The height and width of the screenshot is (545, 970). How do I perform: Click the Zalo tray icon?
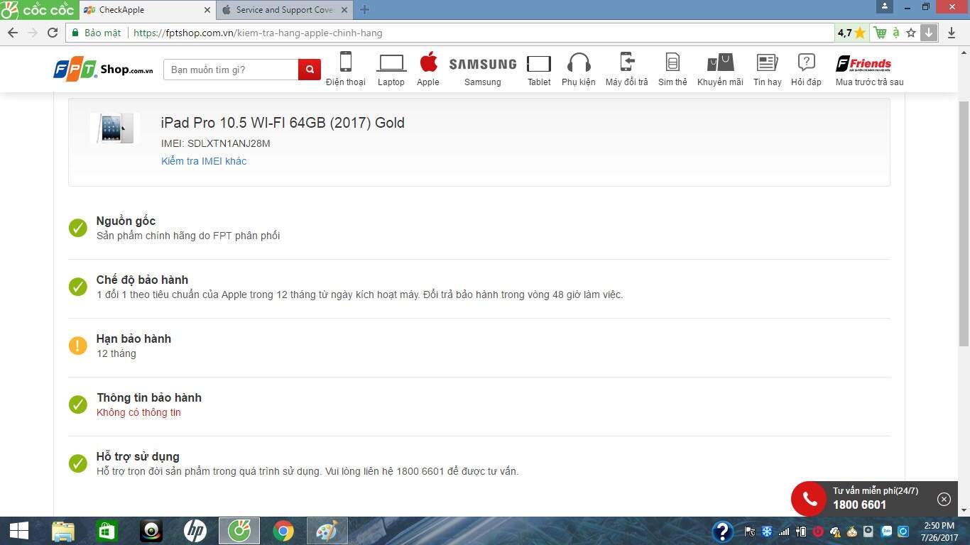[x=886, y=531]
